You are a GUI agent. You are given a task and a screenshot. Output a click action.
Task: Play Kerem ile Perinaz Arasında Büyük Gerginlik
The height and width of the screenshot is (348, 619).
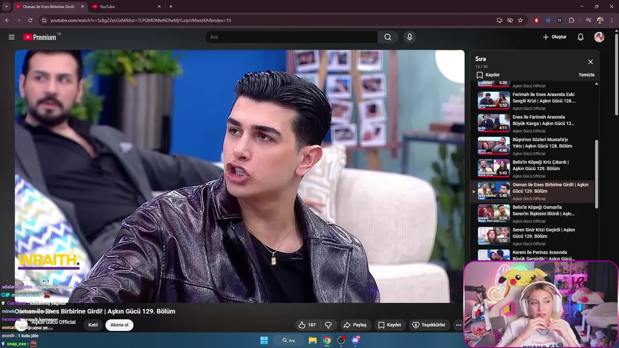click(532, 255)
